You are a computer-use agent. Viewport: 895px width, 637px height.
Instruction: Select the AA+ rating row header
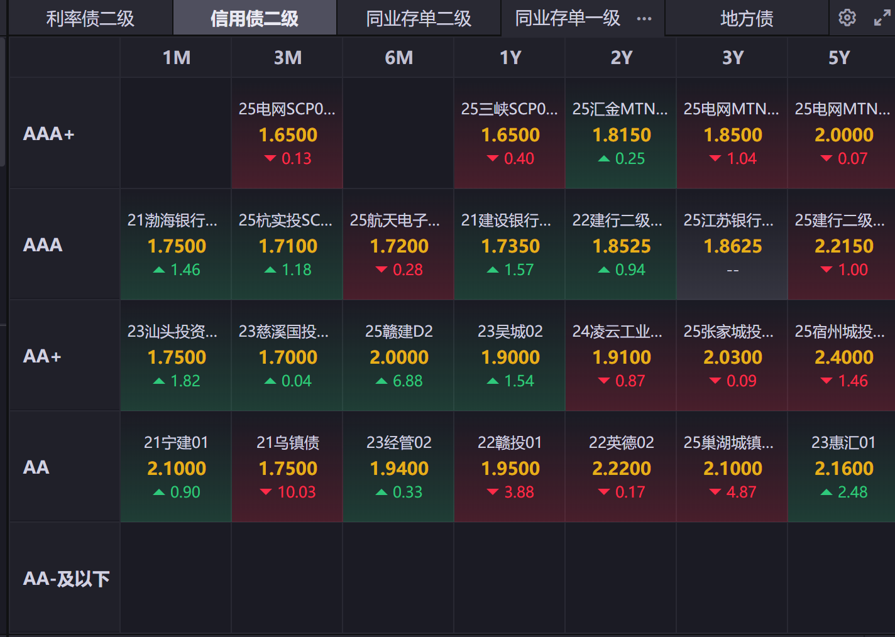pos(42,356)
